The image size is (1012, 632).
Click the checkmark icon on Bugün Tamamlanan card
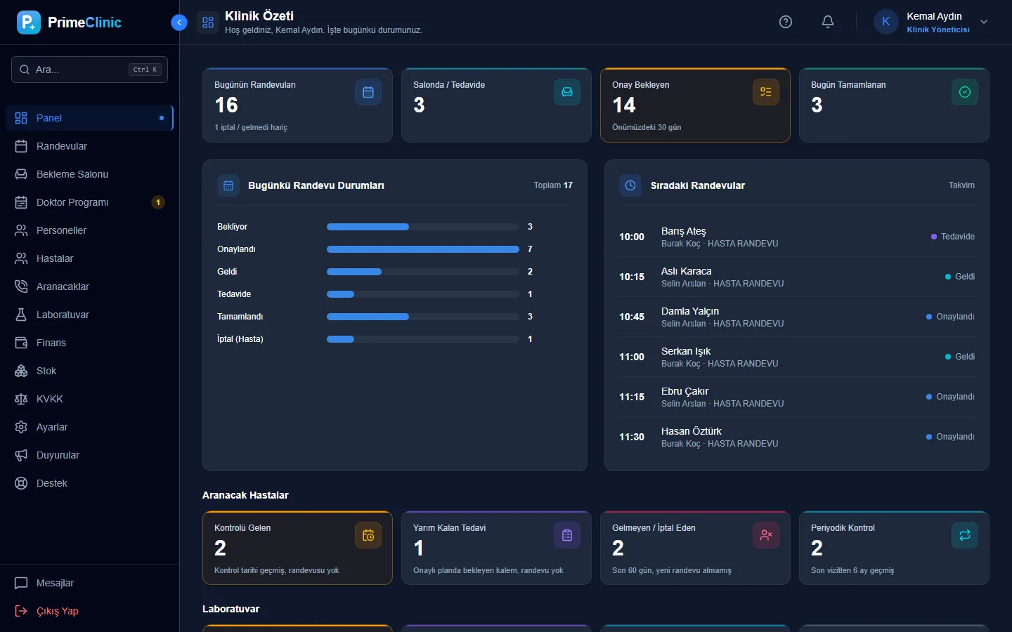pos(965,92)
